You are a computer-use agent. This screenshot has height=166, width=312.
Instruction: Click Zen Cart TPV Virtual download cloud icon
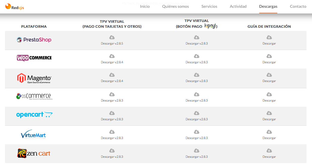(x=112, y=151)
